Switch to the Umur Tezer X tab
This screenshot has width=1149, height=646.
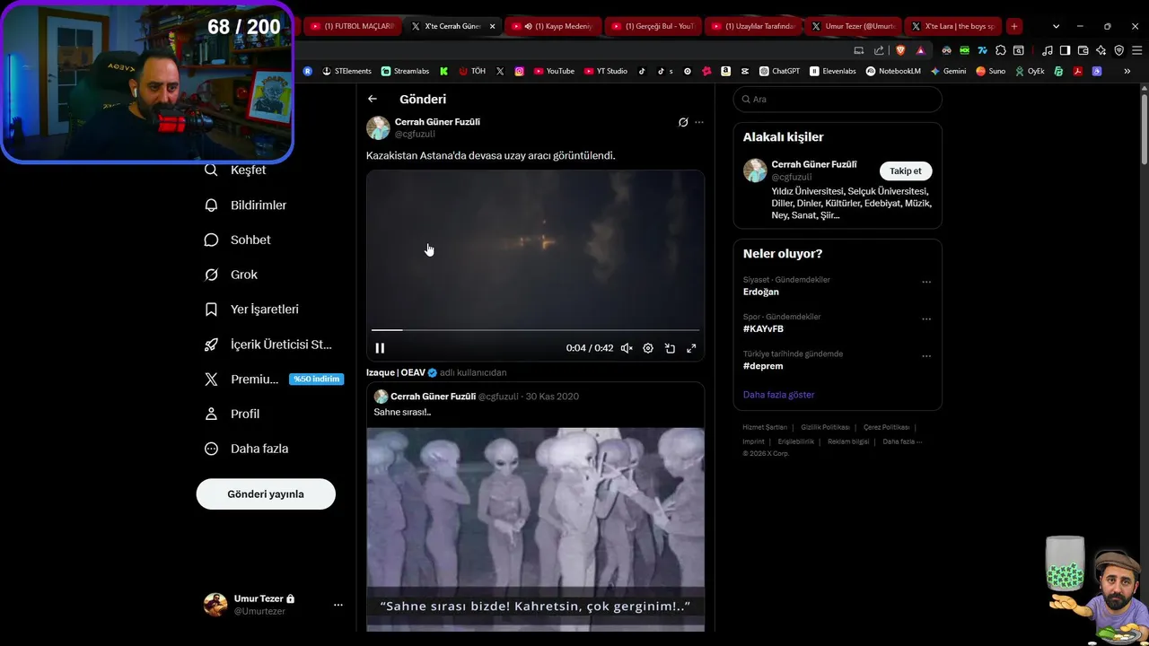coord(854,26)
